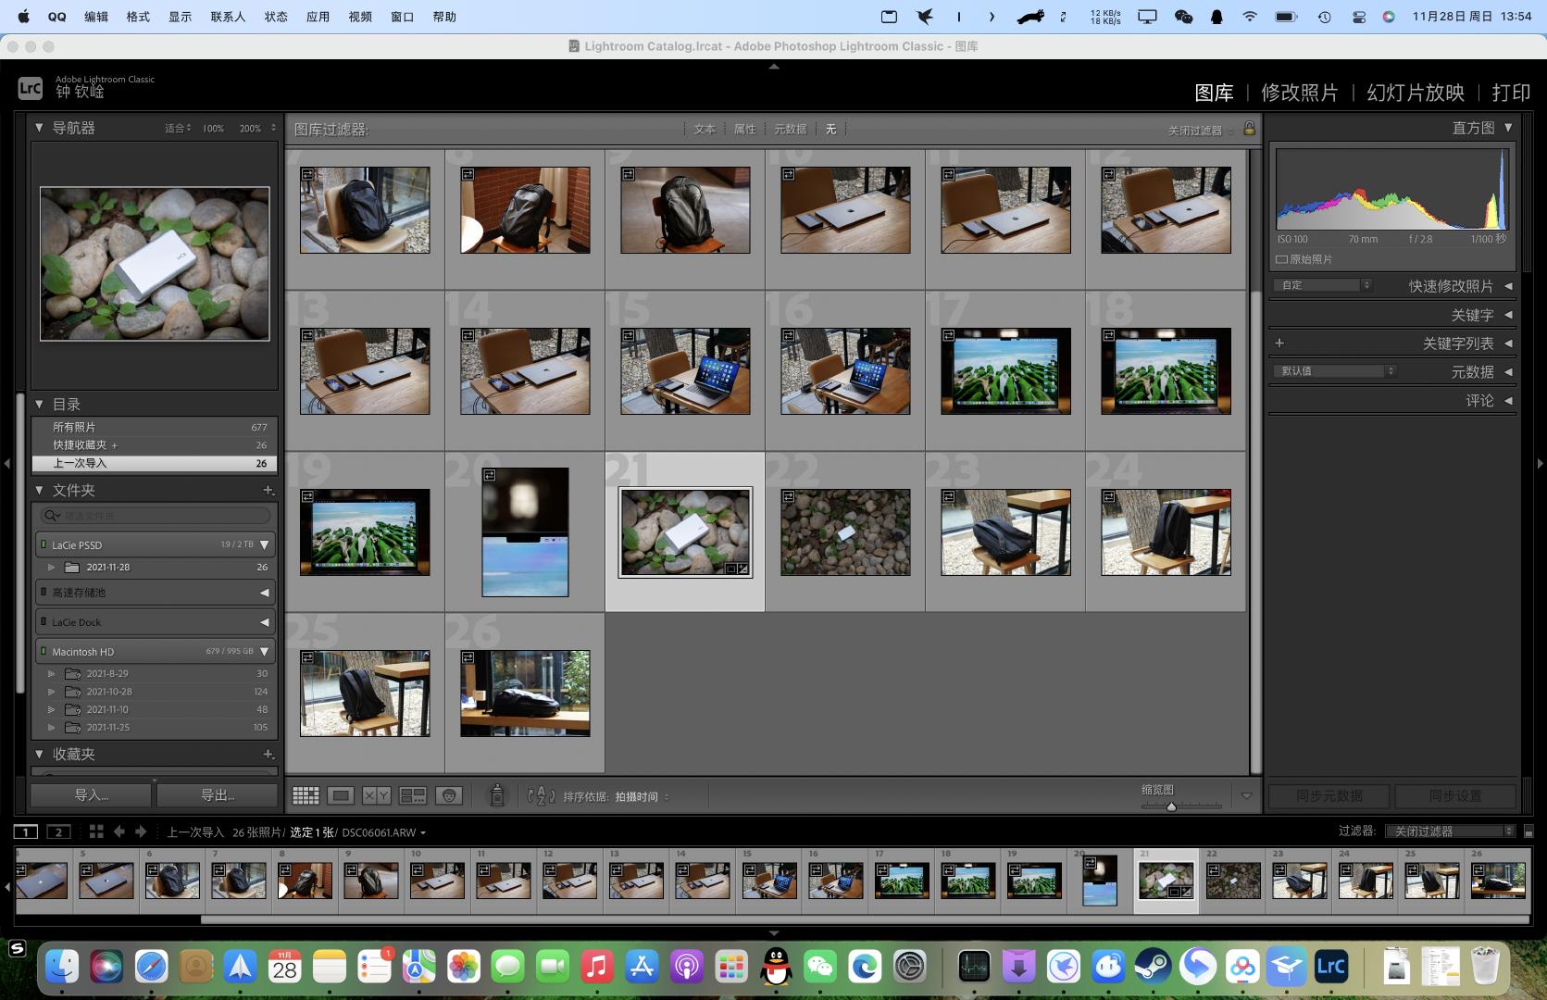Toggle the 原始照片 checkbox under histogram
The image size is (1547, 1000).
click(x=1282, y=259)
